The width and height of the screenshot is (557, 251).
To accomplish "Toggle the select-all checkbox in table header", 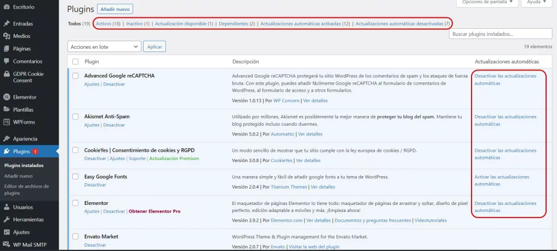I will (76, 62).
